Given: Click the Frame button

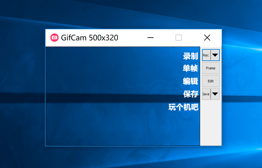Looking at the screenshot, I should [x=211, y=68].
